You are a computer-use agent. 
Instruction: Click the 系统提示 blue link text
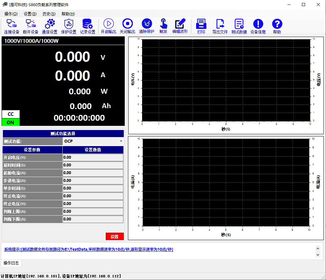coord(88,249)
